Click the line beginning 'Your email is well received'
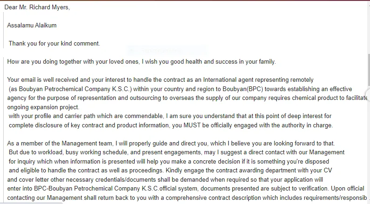 [160, 80]
